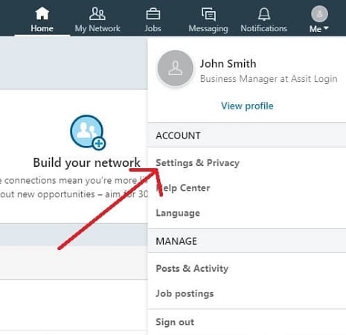Select Job postings menu entry
Viewport: 346px width, 335px height.
[185, 294]
